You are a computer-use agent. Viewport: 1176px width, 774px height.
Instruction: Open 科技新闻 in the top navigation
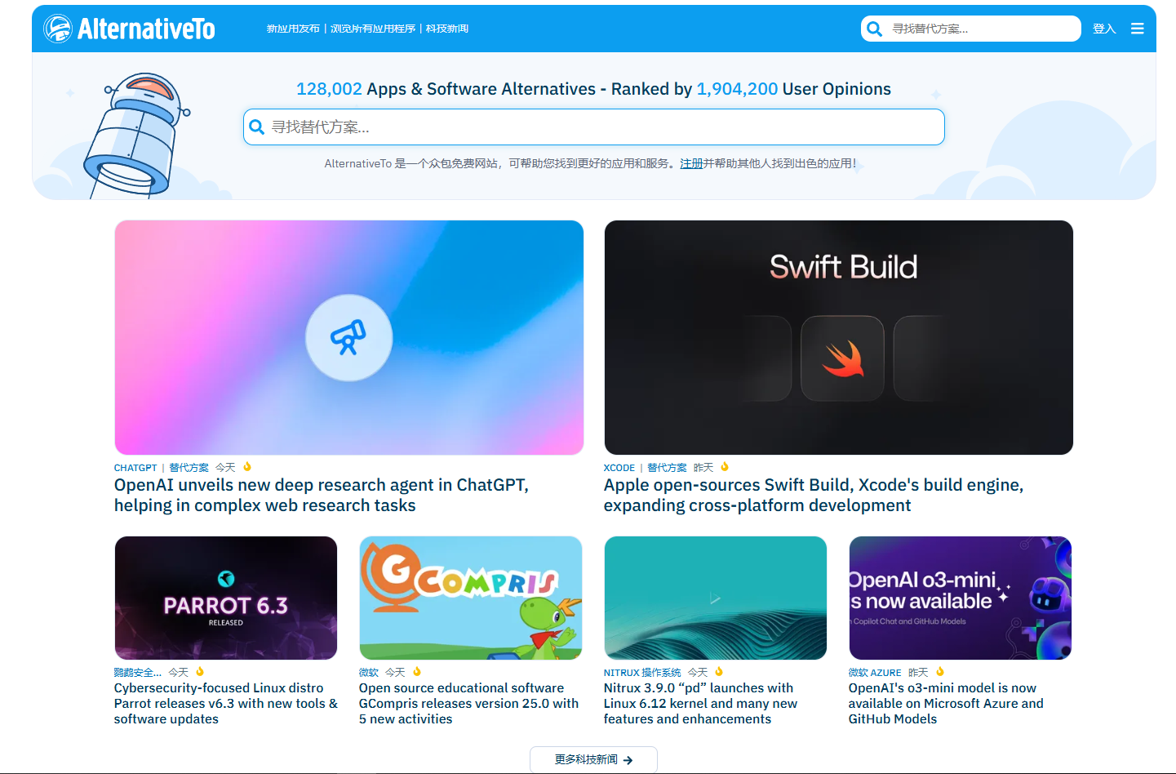[x=447, y=29]
